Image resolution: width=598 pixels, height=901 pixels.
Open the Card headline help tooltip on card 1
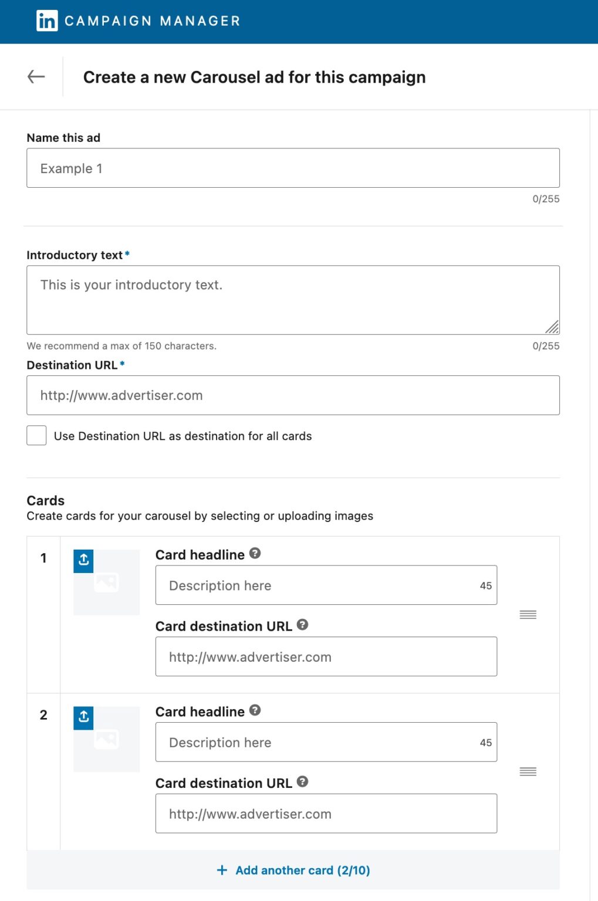click(x=255, y=553)
